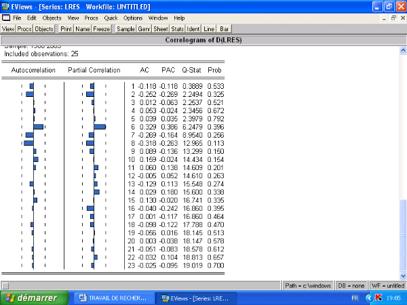
Task: Switch to TRAVAIL DE RECHER... taskbar window
Action: point(113,298)
